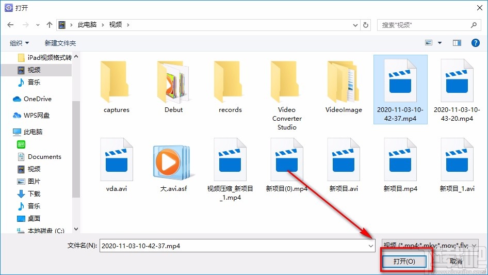Select the captures folder
This screenshot has width=488, height=275.
(117, 87)
